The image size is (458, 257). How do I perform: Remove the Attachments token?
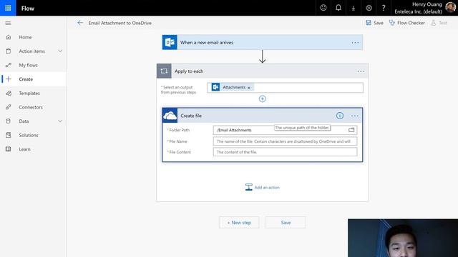(x=249, y=88)
